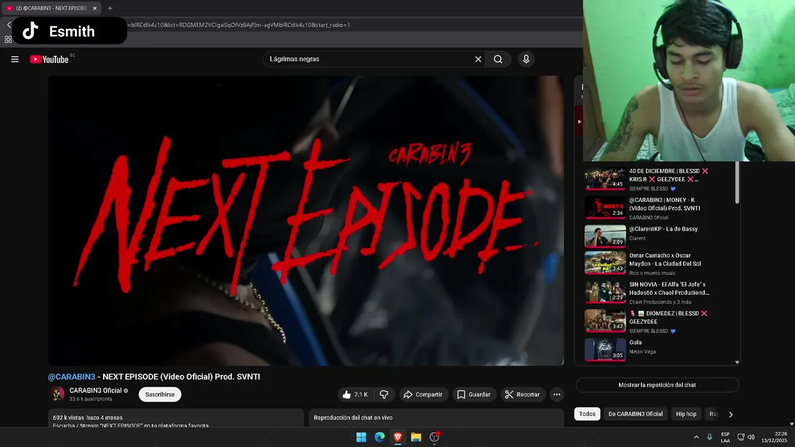Click the SIEMPRE BLESSD channel under 40 DE DICIEMBRE
795x447 pixels.
[x=648, y=189]
